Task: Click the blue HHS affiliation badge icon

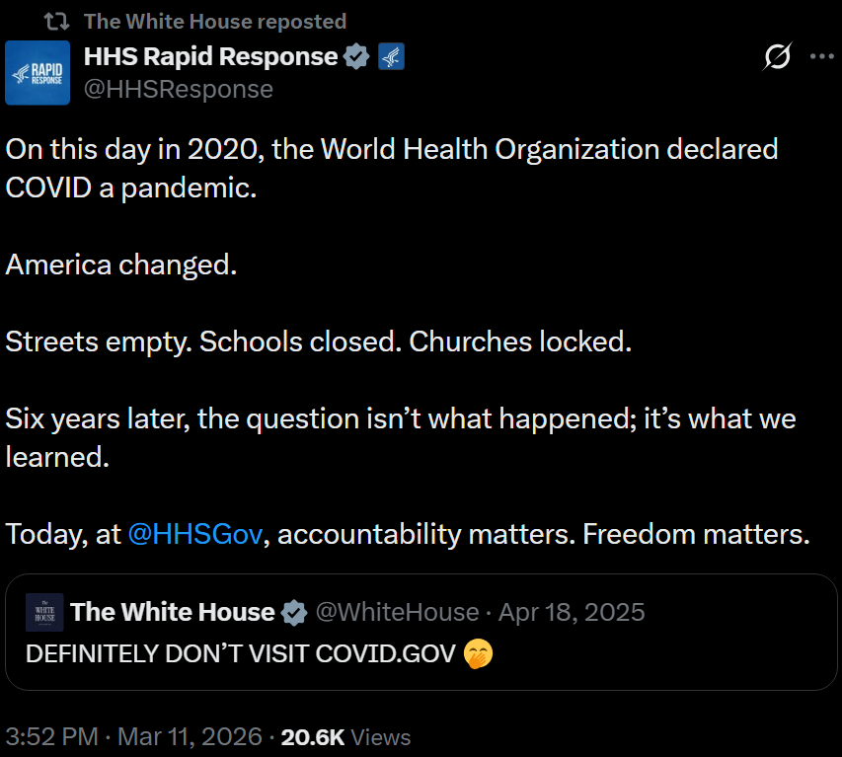Action: point(392,57)
